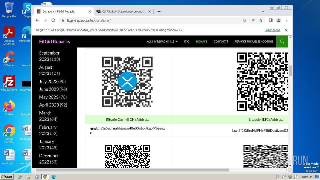This screenshot has height=180, width=320.
Task: Share this page icon
Action: [253, 20]
